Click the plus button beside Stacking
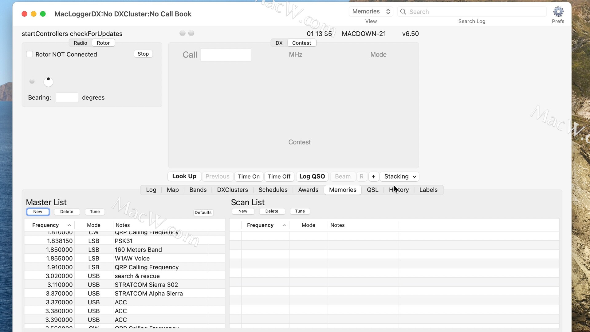590x332 pixels. (x=373, y=176)
